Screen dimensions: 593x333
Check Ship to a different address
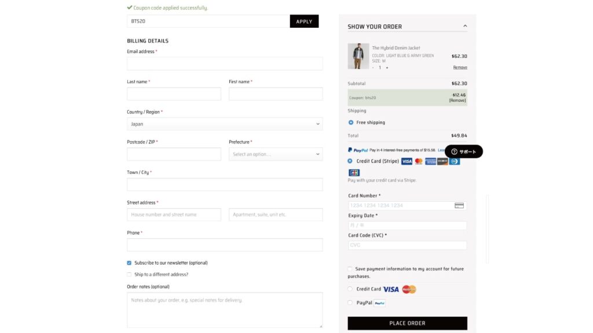tap(129, 275)
